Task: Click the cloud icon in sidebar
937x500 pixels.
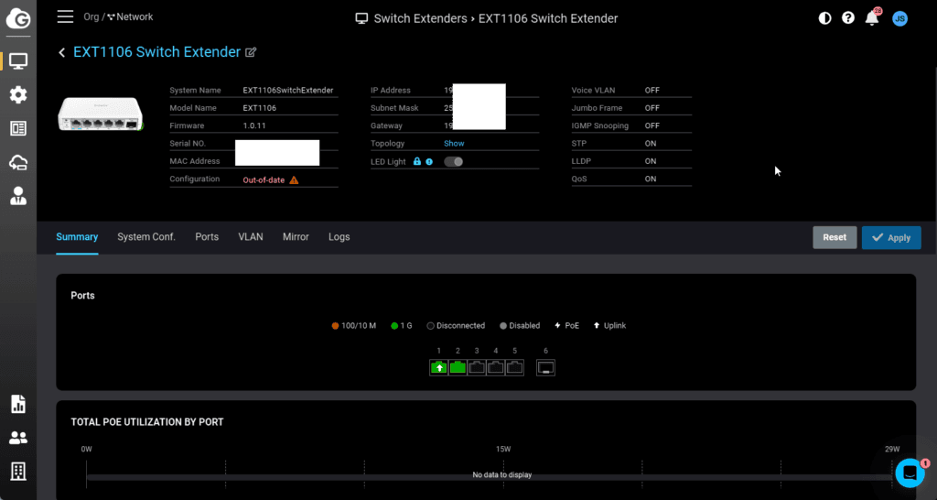Action: tap(18, 162)
